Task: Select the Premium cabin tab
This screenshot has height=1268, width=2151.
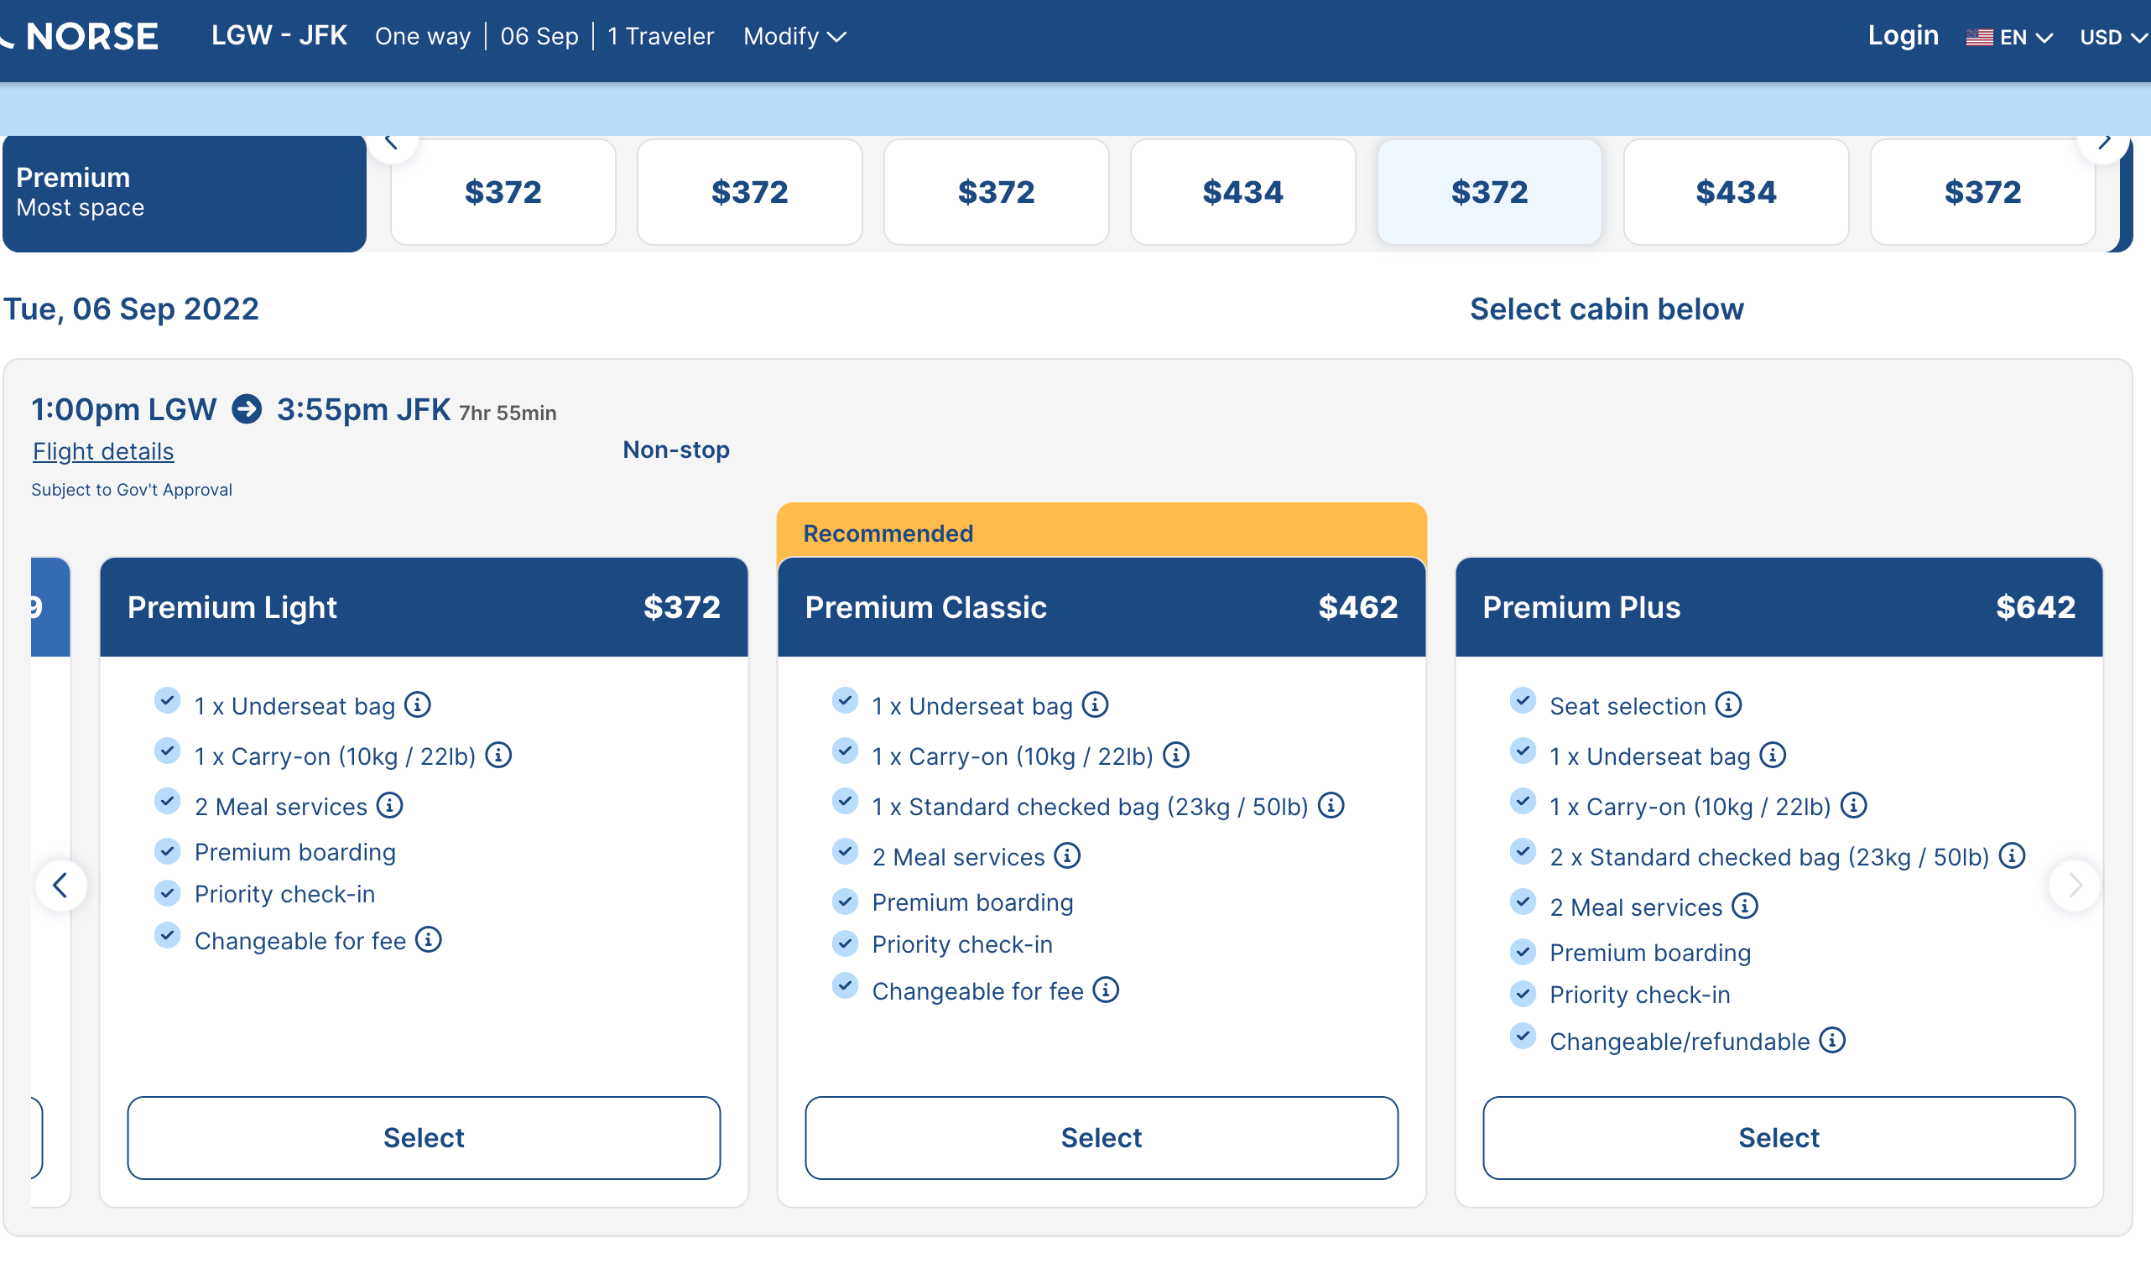Action: [x=185, y=192]
